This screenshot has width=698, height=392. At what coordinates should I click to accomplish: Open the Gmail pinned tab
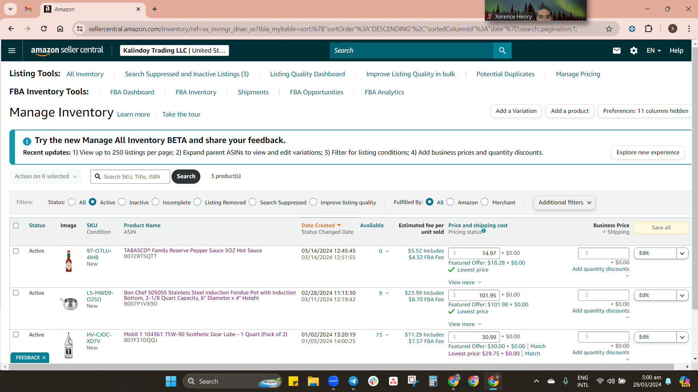click(28, 9)
